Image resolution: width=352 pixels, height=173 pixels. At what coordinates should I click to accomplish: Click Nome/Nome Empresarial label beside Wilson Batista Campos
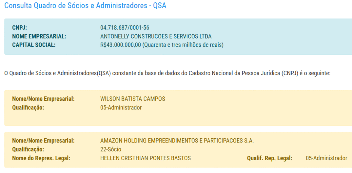pos(43,99)
